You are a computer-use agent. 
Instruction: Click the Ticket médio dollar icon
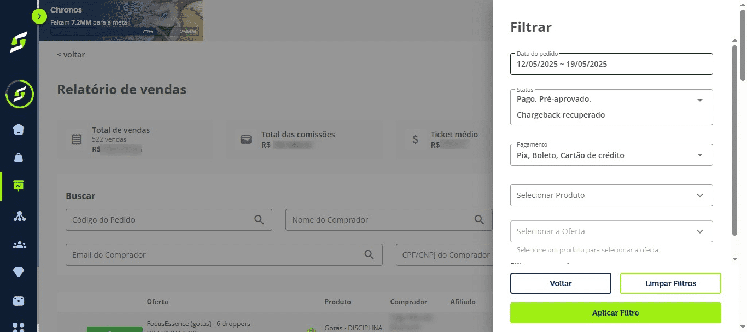coord(415,139)
